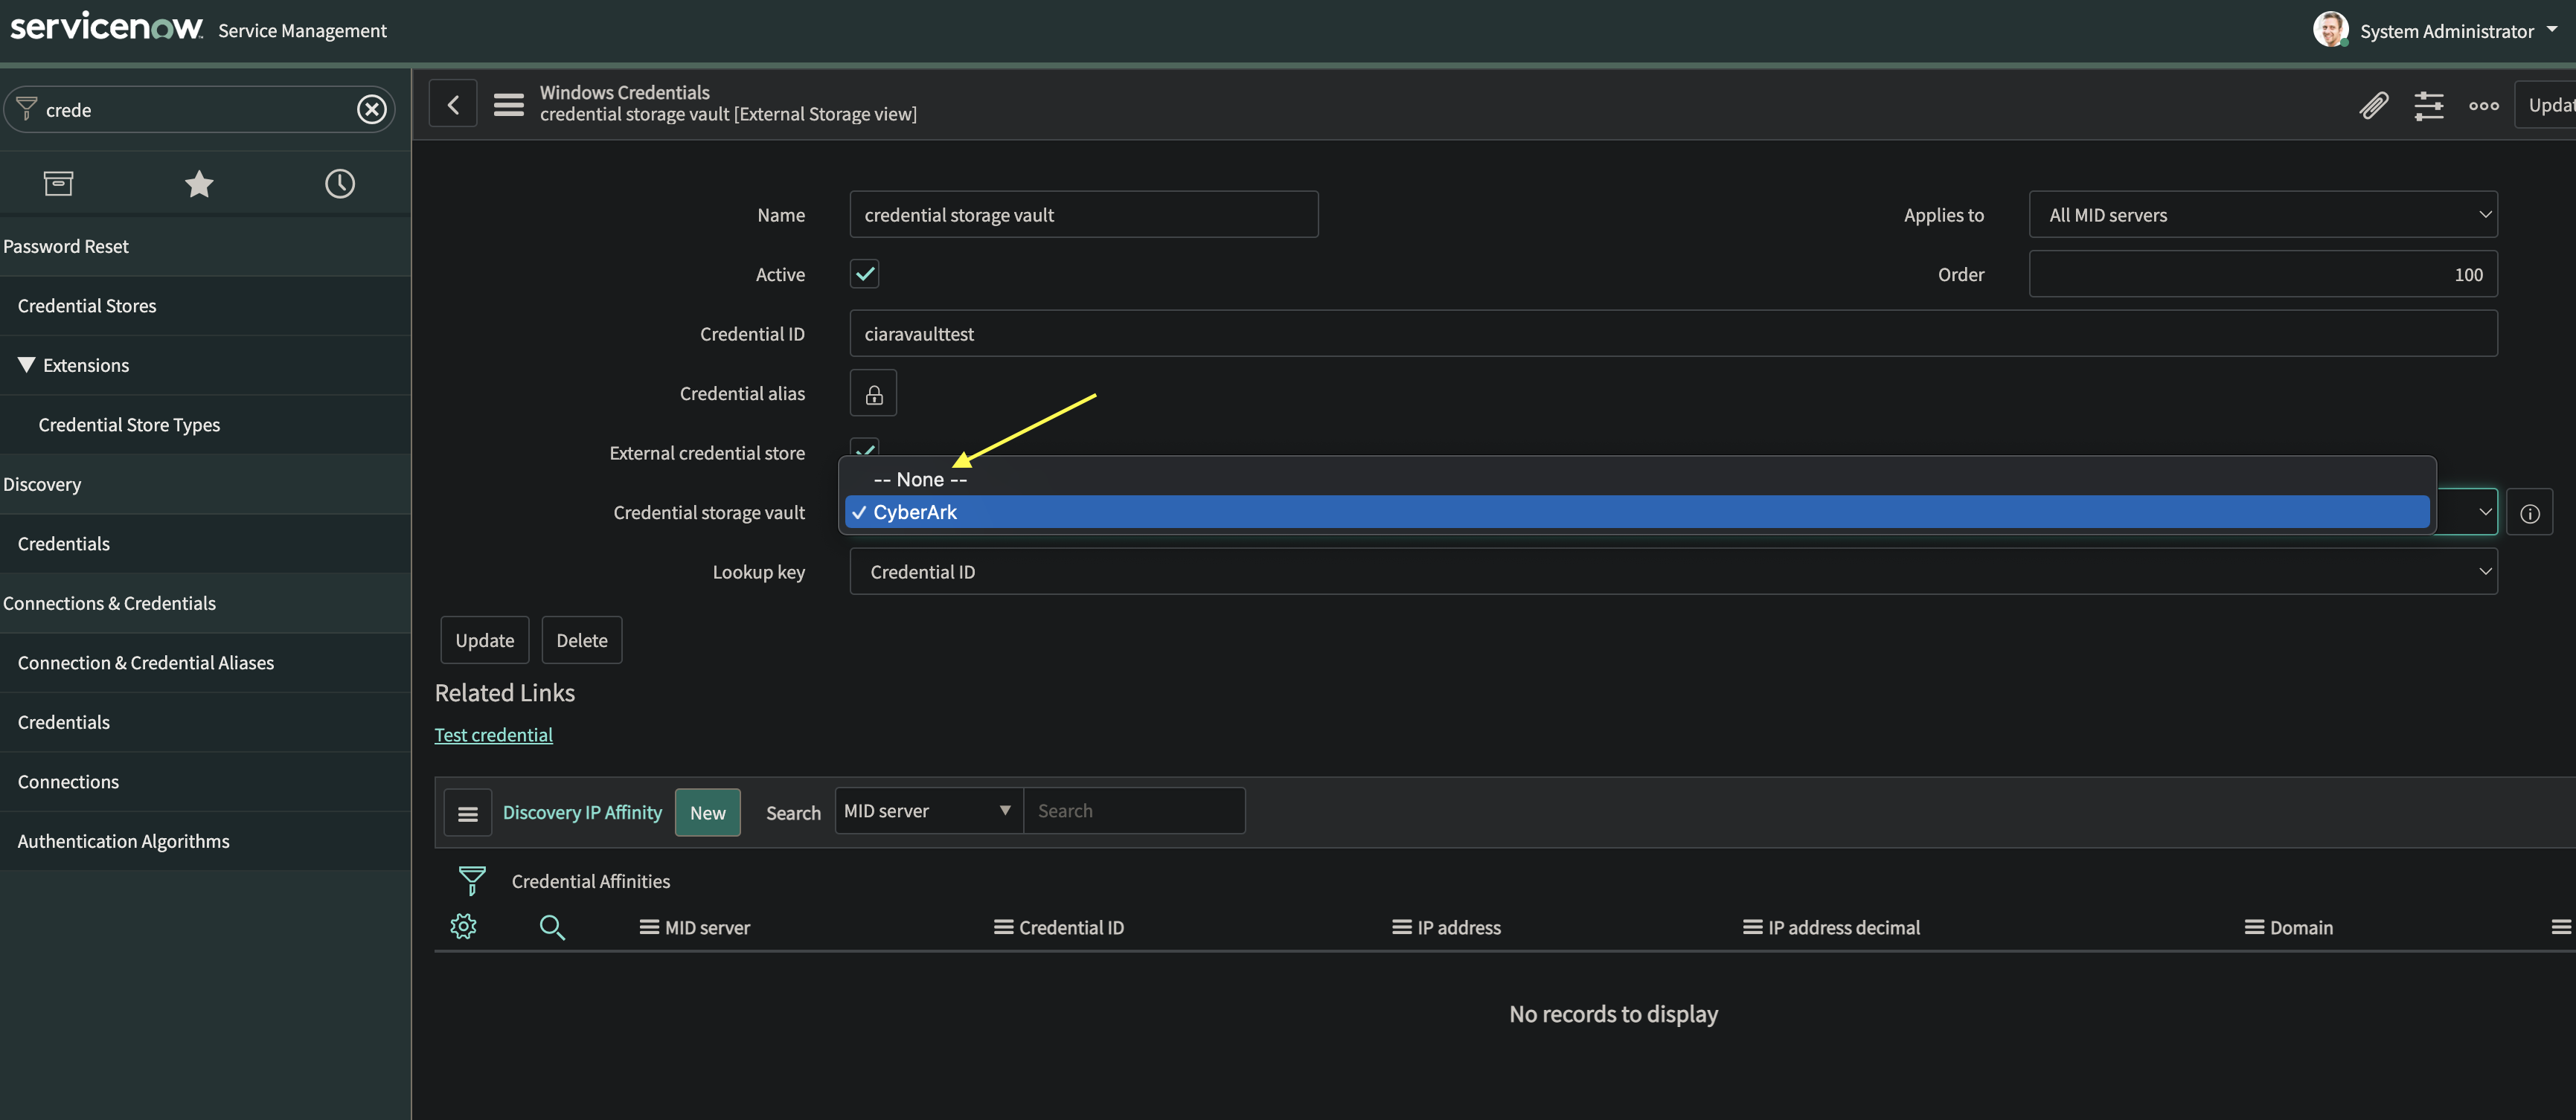Open the Credential Affinities list filter icon
This screenshot has width=2576, height=1120.
click(470, 879)
